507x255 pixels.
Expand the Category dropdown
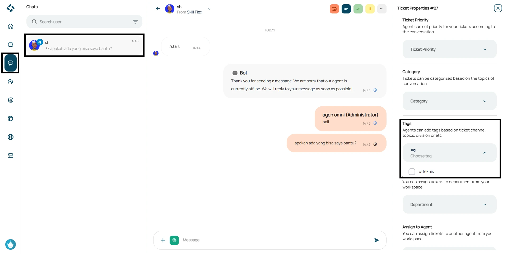[449, 101]
